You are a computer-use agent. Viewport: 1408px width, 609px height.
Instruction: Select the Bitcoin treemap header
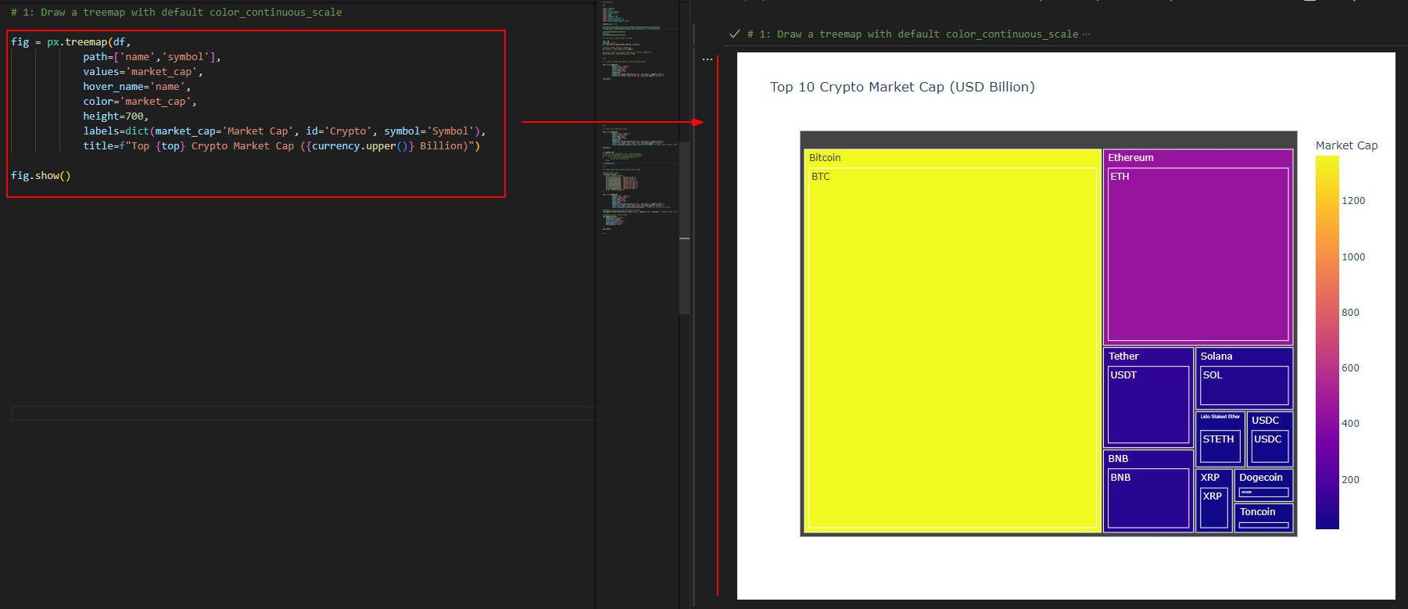pos(952,157)
